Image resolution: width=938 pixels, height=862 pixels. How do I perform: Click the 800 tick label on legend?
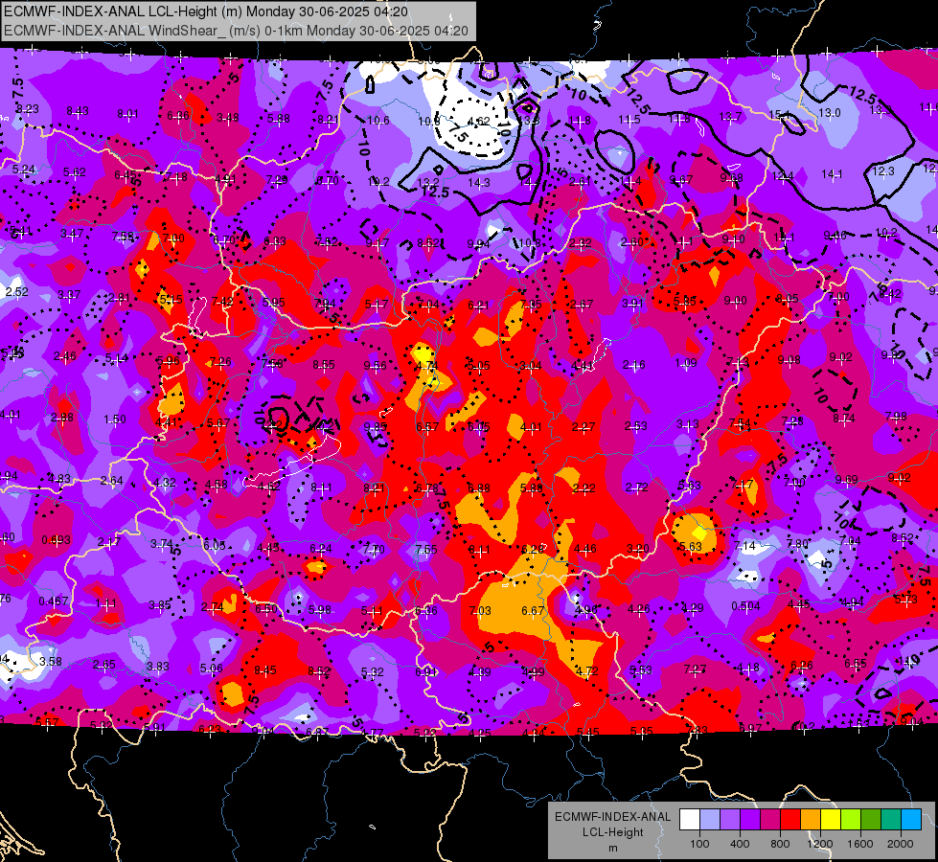click(x=780, y=844)
